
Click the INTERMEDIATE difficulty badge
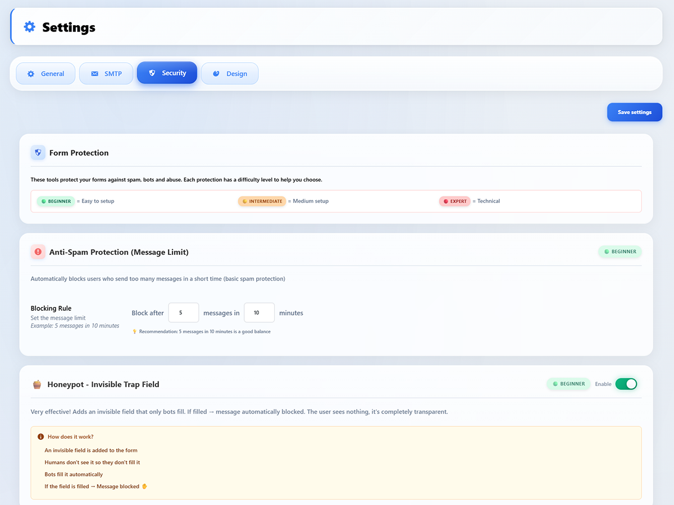click(262, 201)
